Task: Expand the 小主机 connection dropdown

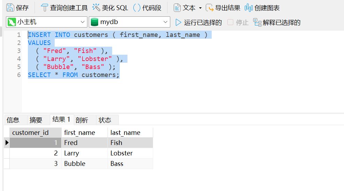Action: pos(83,22)
